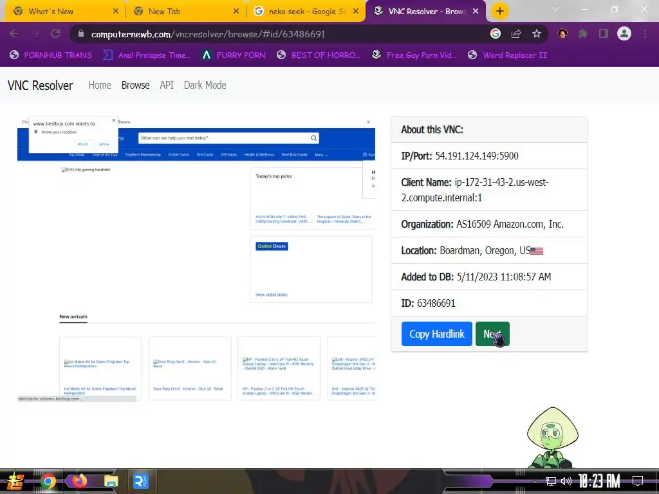Image resolution: width=659 pixels, height=494 pixels.
Task: Bookmark this page with star icon
Action: click(x=537, y=33)
